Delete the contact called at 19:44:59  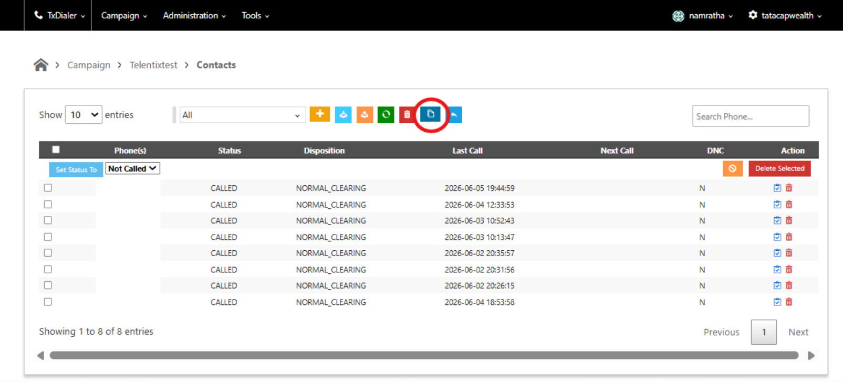point(789,188)
